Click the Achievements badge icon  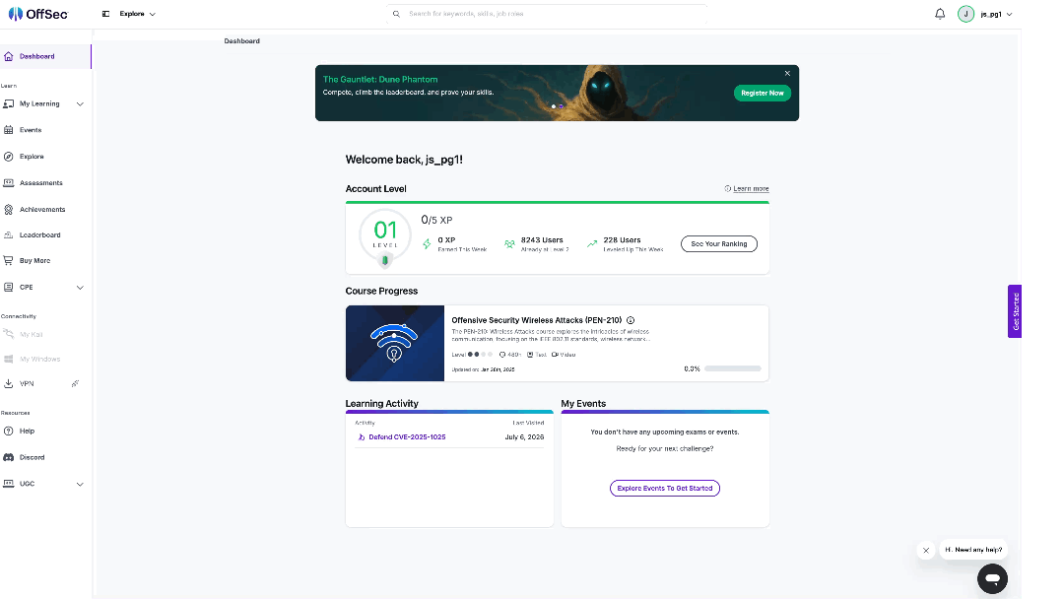pos(8,210)
